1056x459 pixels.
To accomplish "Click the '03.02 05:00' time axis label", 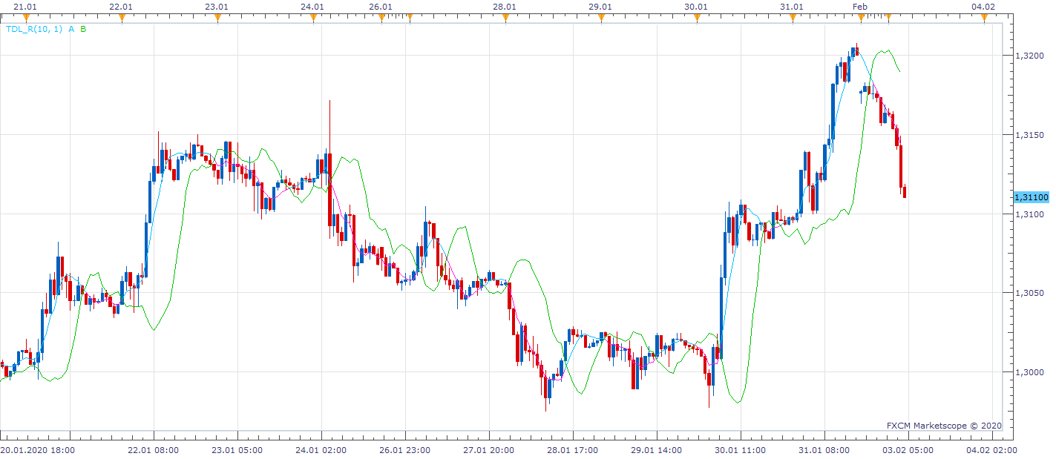I will 908,449.
